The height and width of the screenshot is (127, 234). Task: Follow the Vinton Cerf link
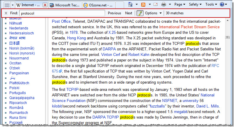tap(111, 54)
